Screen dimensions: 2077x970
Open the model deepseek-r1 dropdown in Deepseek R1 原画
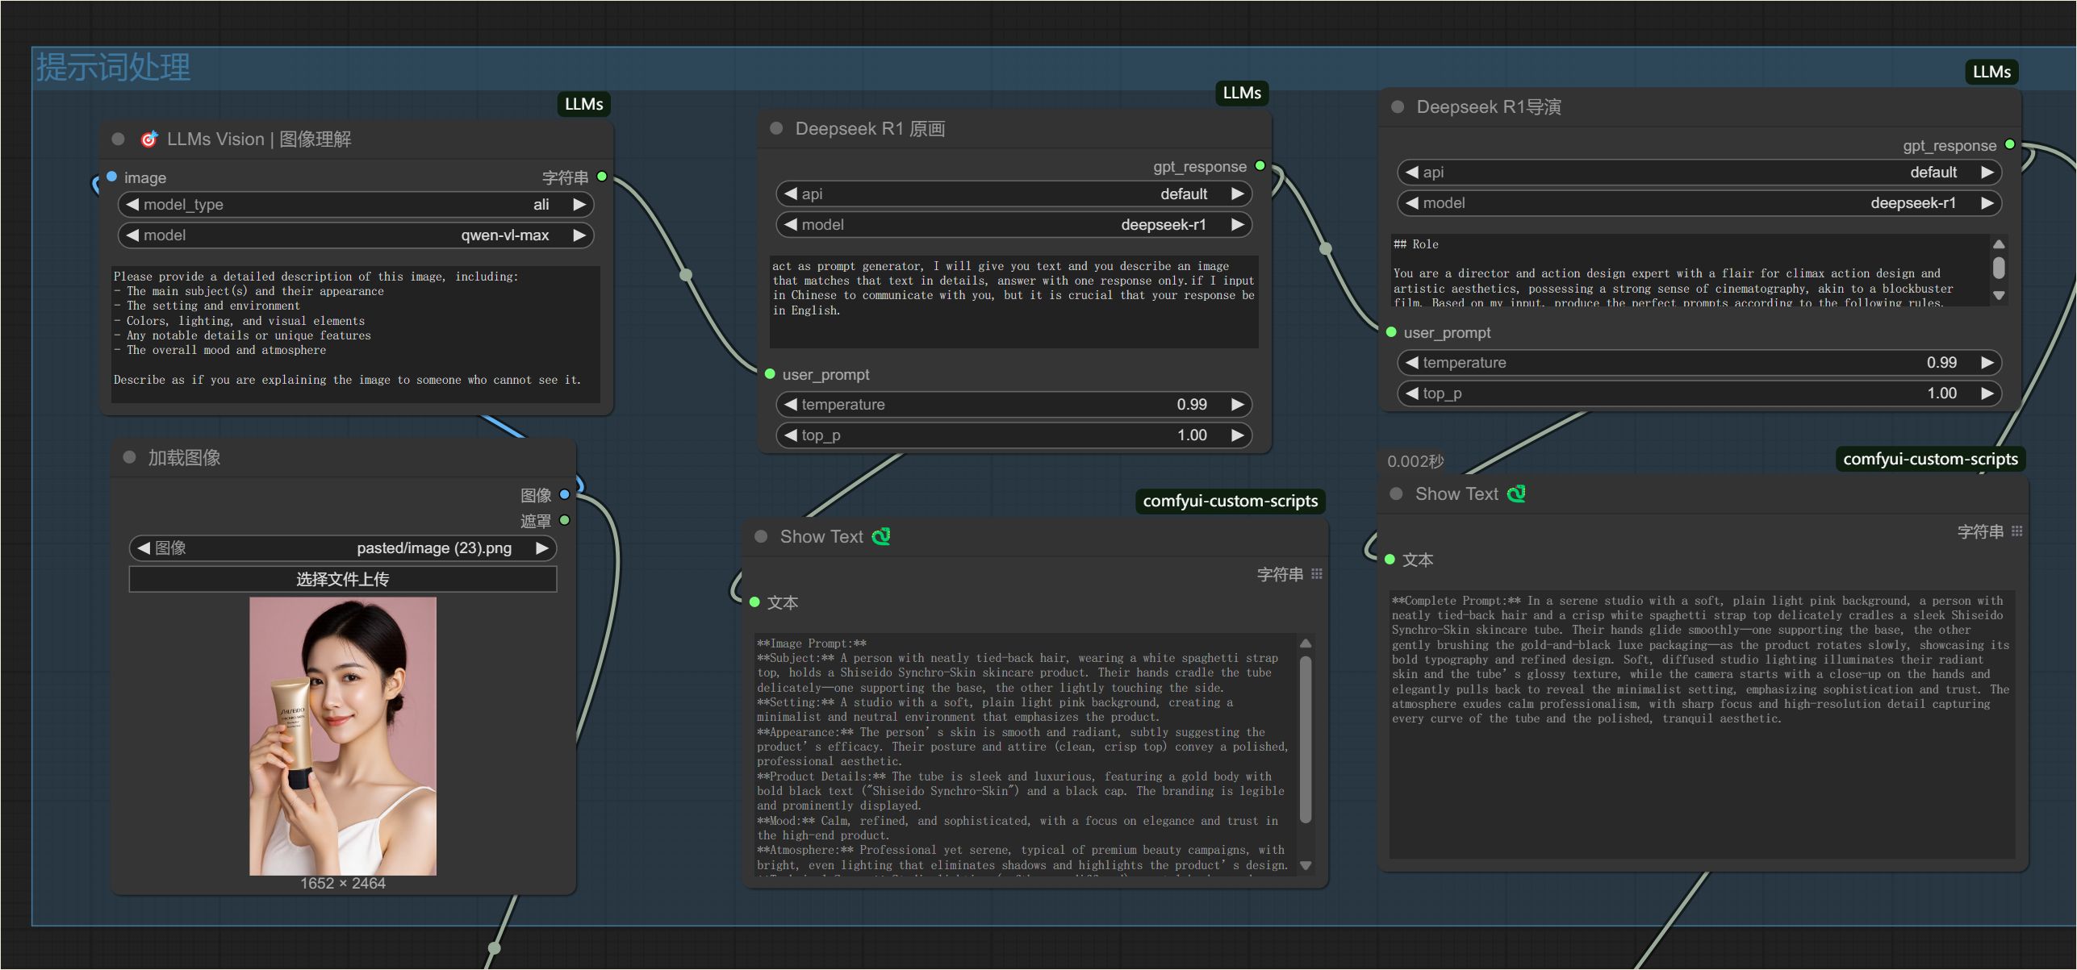coord(1013,224)
